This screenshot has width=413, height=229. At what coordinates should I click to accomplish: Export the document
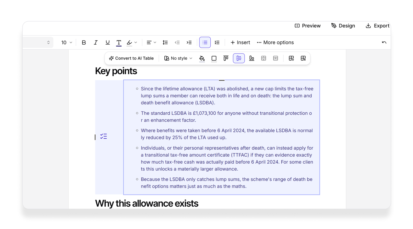point(378,26)
